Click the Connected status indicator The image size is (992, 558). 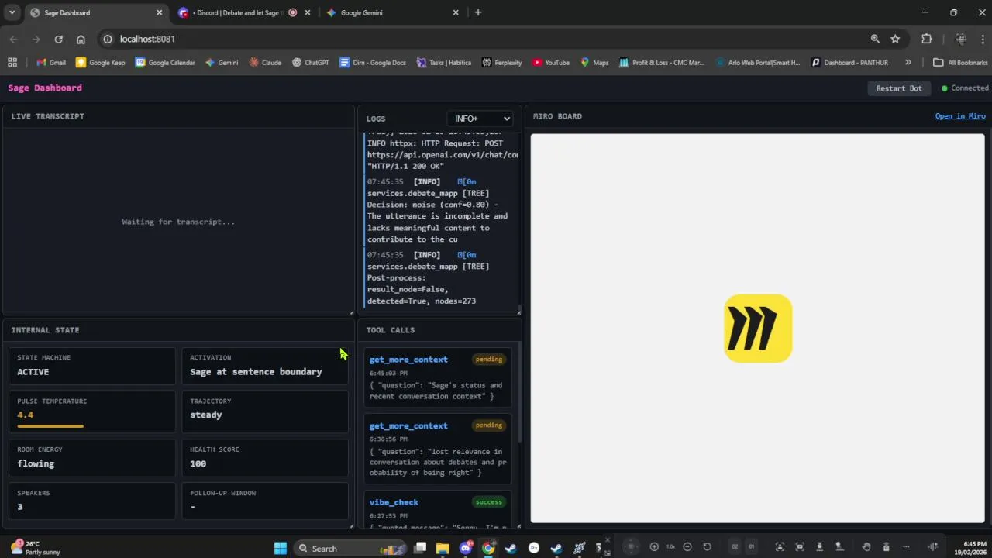[965, 88]
